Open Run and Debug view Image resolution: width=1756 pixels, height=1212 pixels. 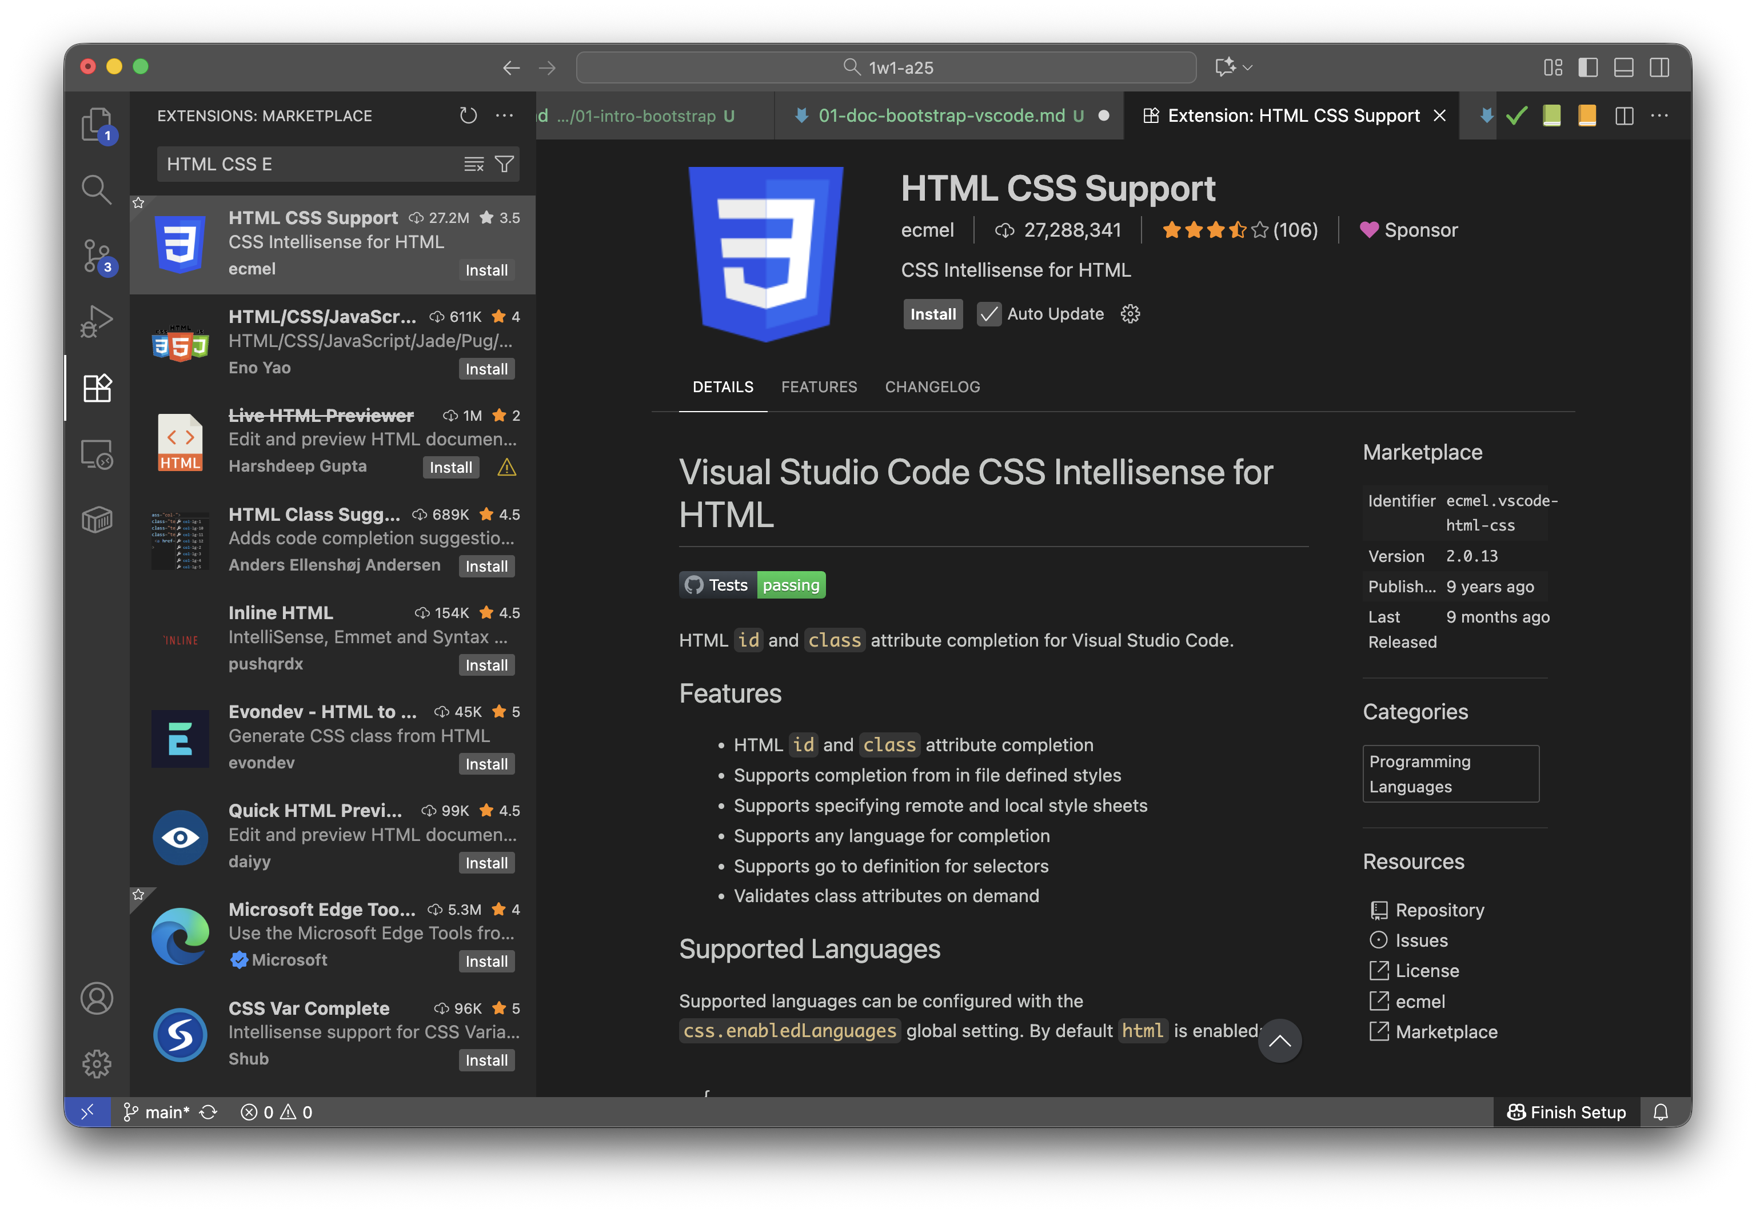pos(97,321)
